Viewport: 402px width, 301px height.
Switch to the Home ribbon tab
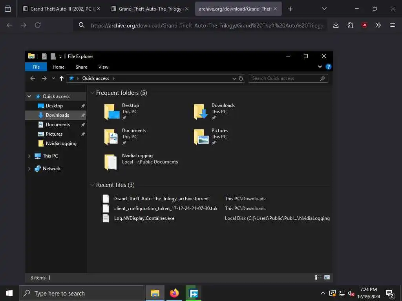(58, 67)
